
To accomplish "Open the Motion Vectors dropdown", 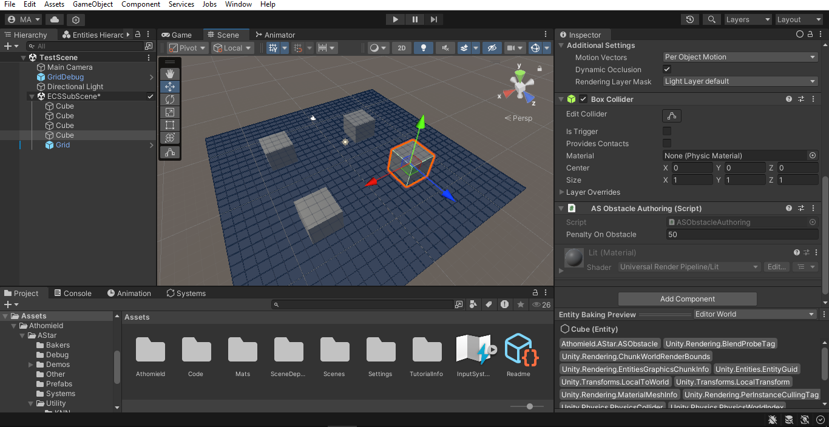I will point(740,57).
